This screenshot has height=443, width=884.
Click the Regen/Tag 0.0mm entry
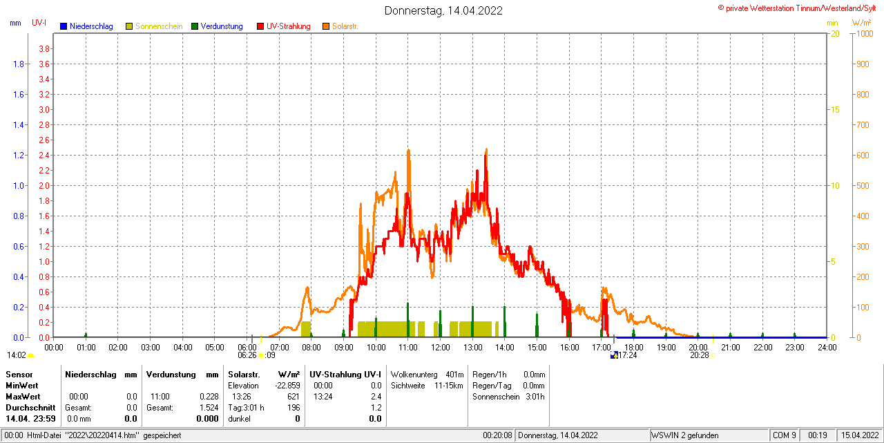click(x=509, y=386)
